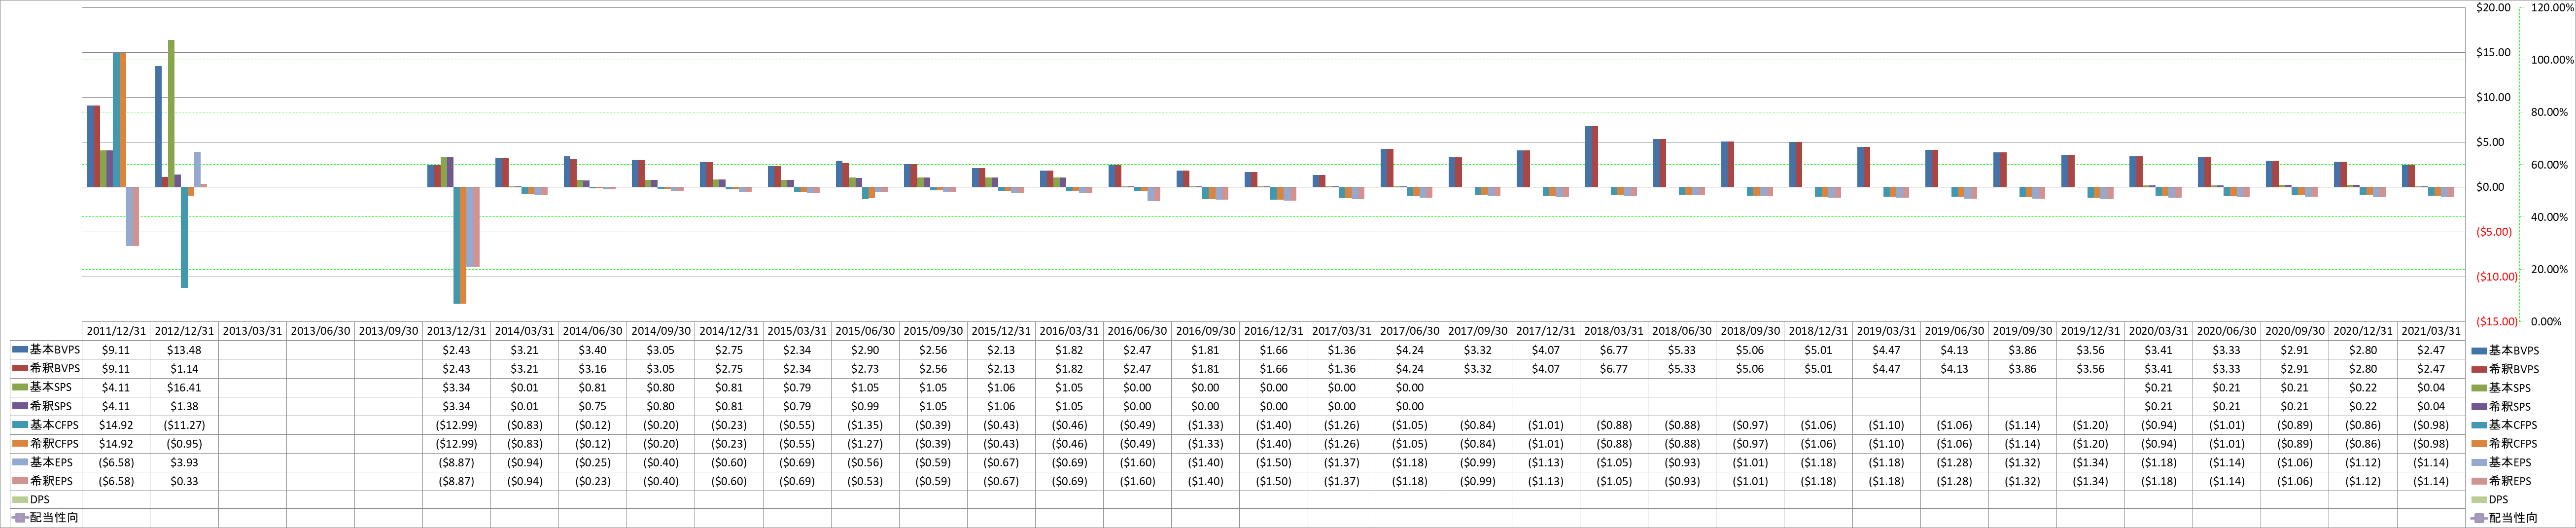This screenshot has height=528, width=2576.
Task: Click the tall green 基本SPS bar for 2012/12/31
Action: click(171, 113)
